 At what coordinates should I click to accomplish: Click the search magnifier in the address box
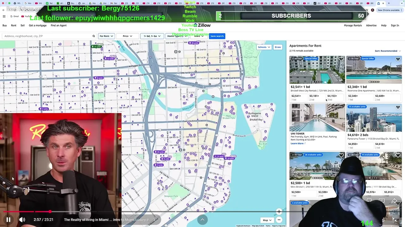click(x=93, y=36)
